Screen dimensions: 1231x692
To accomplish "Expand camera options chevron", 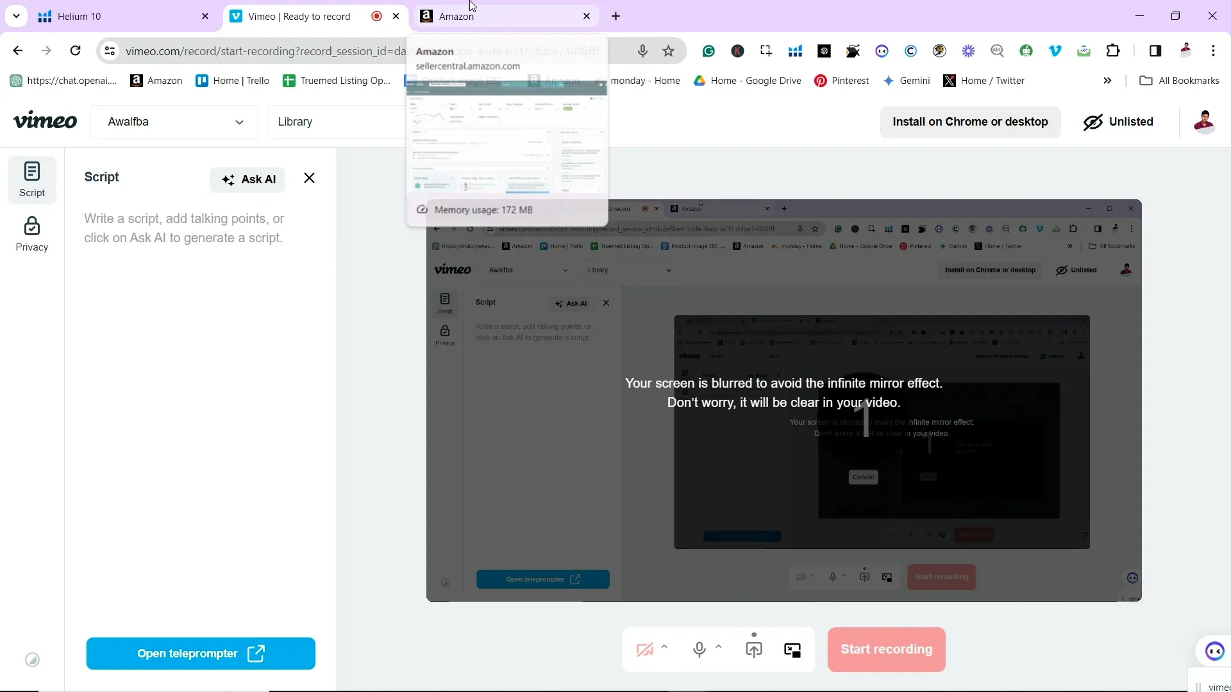I will [x=664, y=647].
